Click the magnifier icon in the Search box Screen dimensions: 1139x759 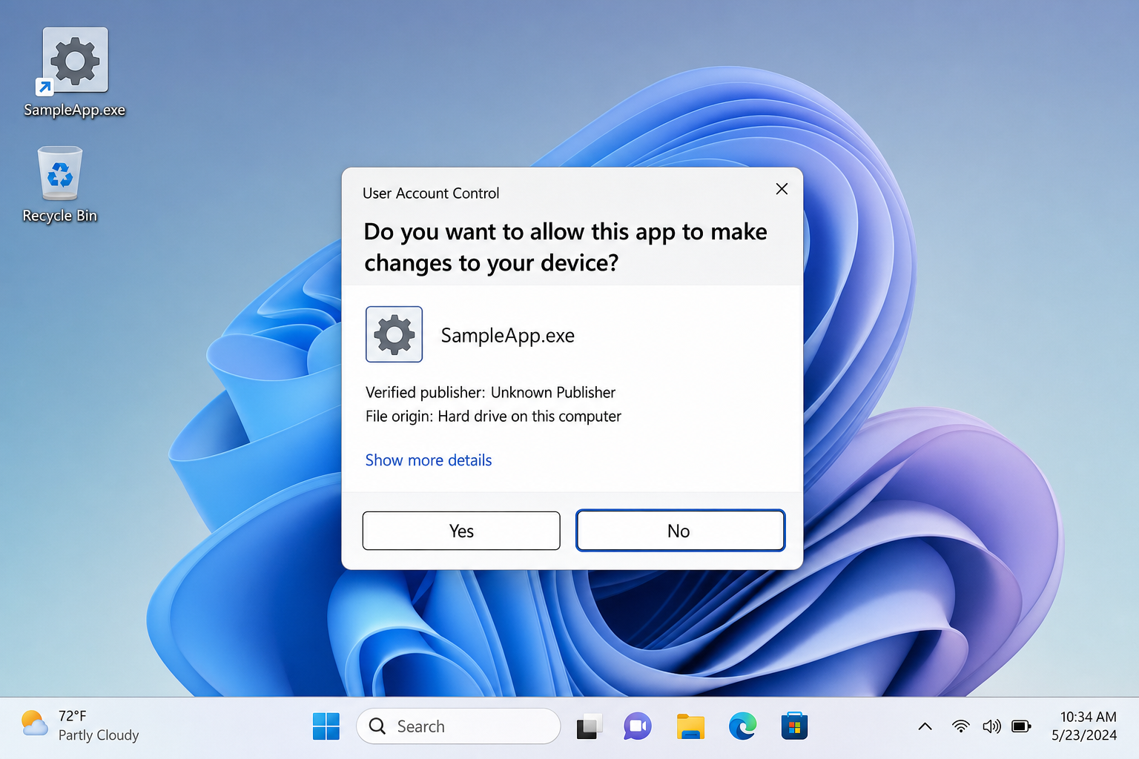tap(377, 726)
